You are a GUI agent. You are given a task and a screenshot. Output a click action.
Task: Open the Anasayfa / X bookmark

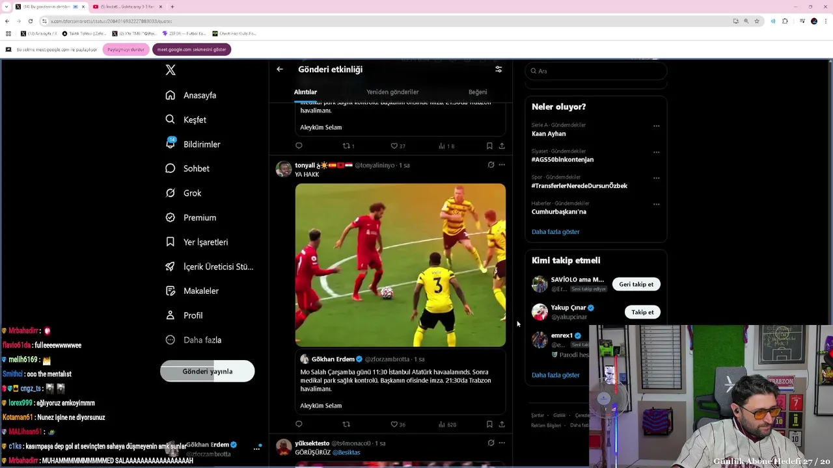point(39,33)
